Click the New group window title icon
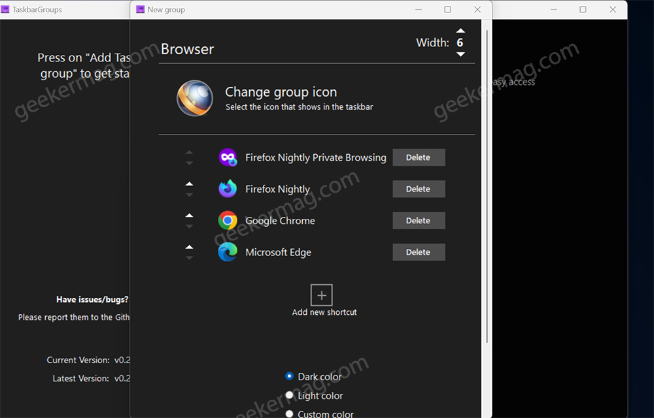The width and height of the screenshot is (654, 418). pos(141,10)
